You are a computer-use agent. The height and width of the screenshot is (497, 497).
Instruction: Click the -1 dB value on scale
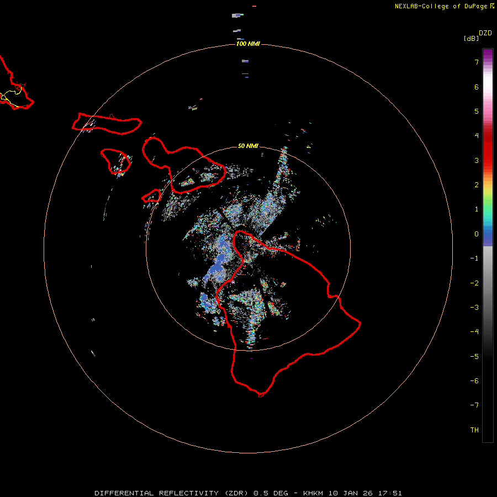tap(474, 258)
